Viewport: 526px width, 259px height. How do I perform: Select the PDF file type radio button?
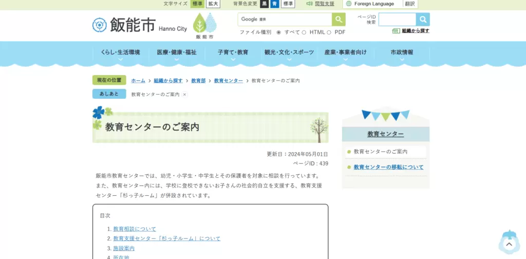(329, 32)
